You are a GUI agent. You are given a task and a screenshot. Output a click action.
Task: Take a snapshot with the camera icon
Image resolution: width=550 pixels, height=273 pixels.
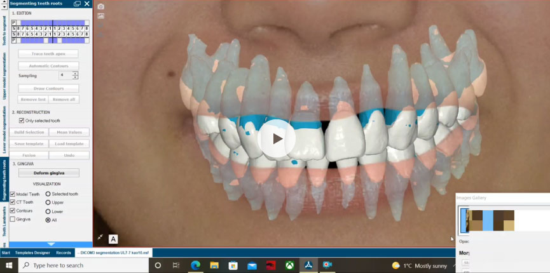click(x=100, y=6)
